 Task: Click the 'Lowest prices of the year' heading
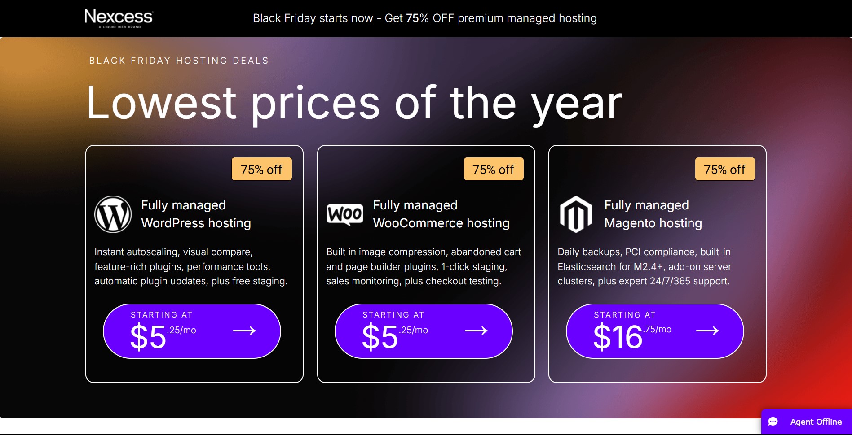point(354,102)
